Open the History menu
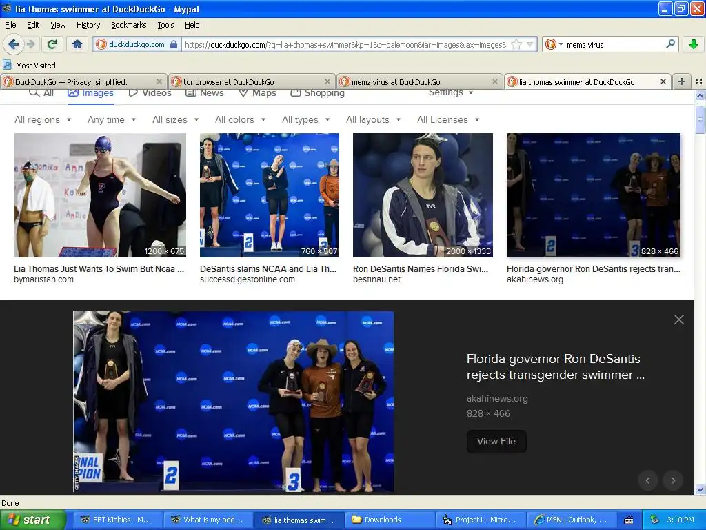 pos(88,25)
